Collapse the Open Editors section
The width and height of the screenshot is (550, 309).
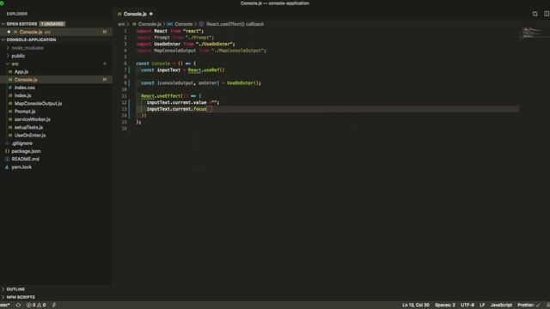point(3,24)
